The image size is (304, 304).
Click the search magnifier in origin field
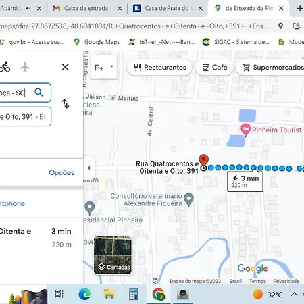[39, 93]
